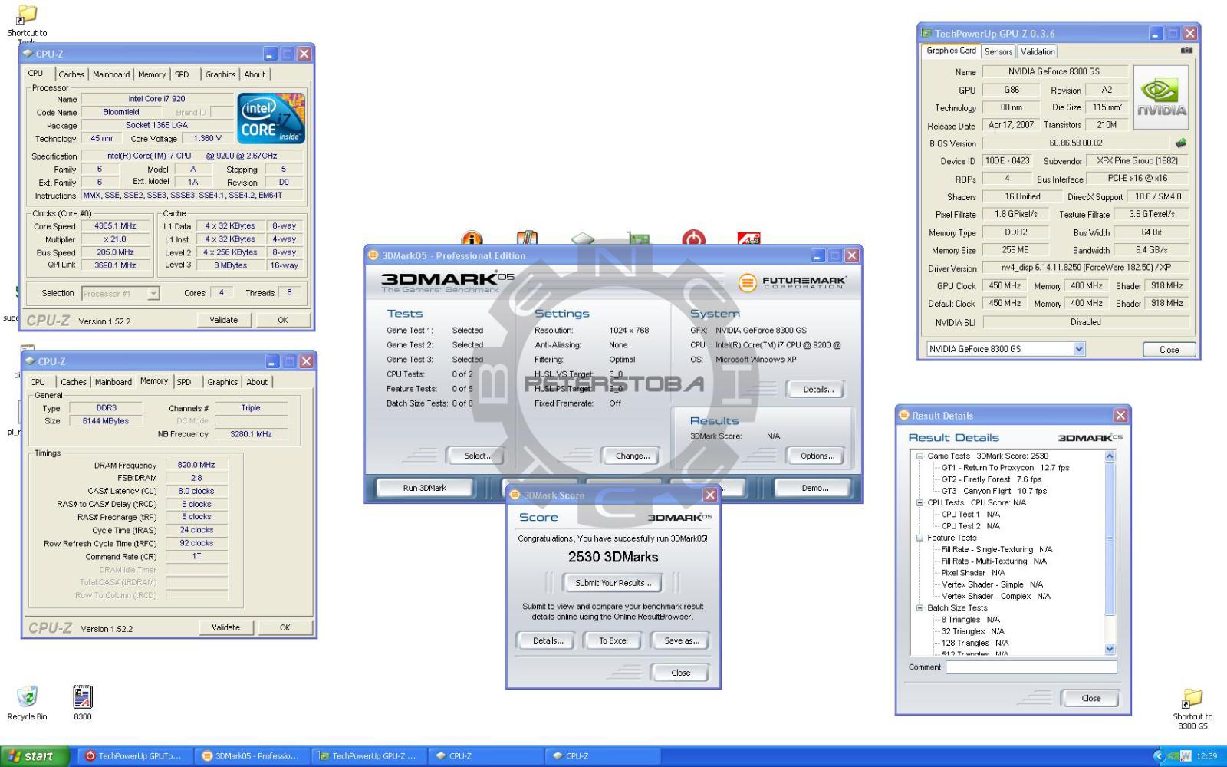Viewport: 1227px width, 767px height.
Task: Click Core Speed value 4305.1 MHz
Action: [115, 226]
